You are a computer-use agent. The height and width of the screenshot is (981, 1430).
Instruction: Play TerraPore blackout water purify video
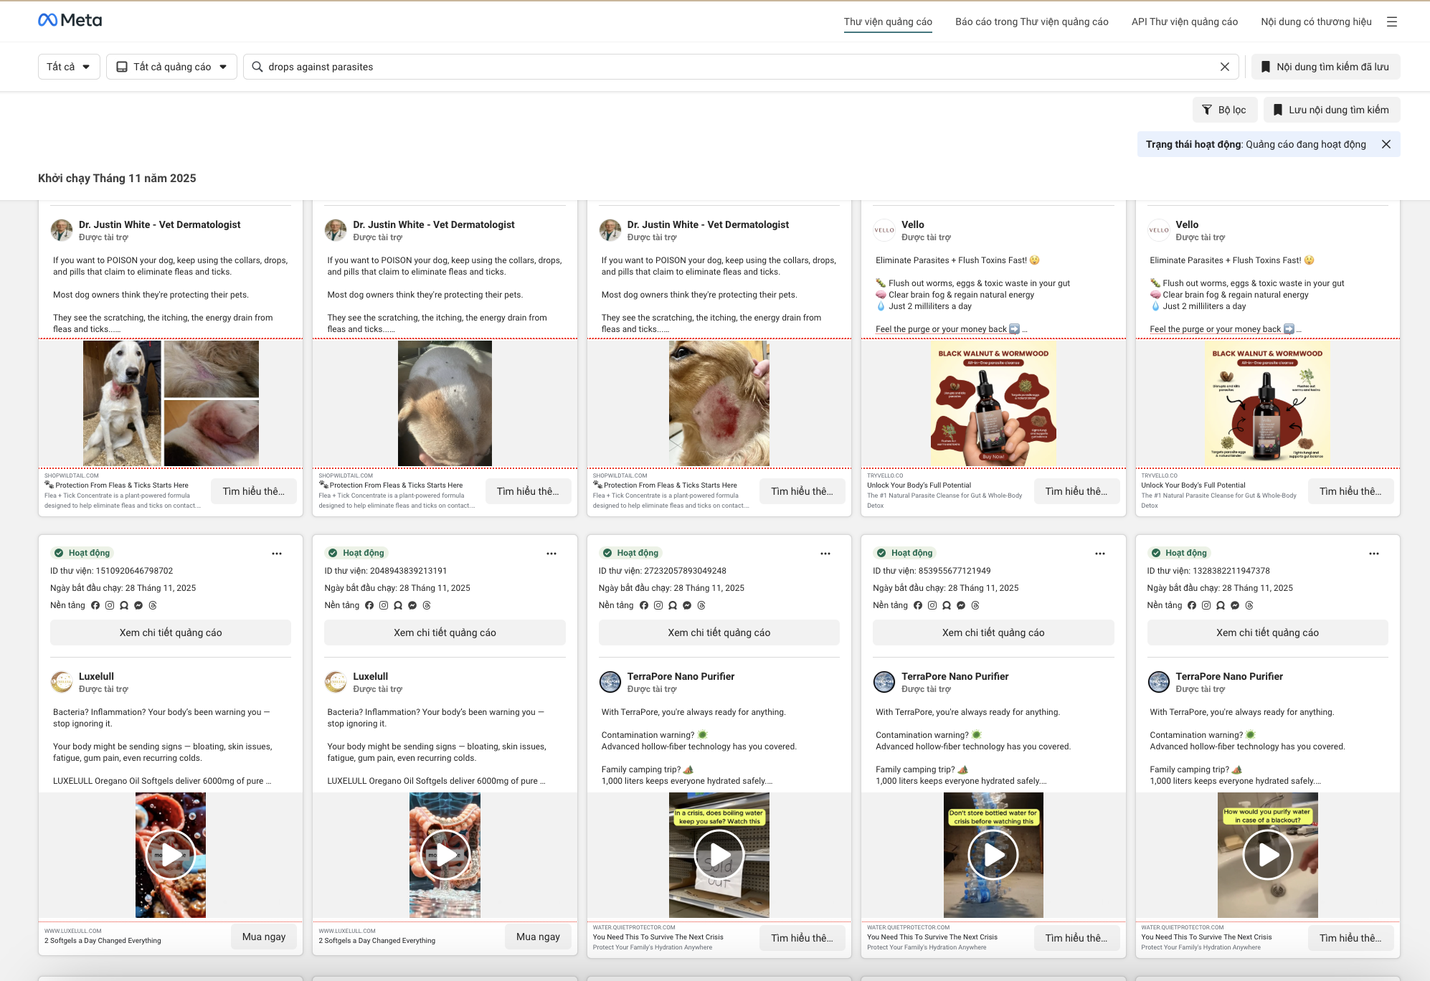tap(1267, 855)
